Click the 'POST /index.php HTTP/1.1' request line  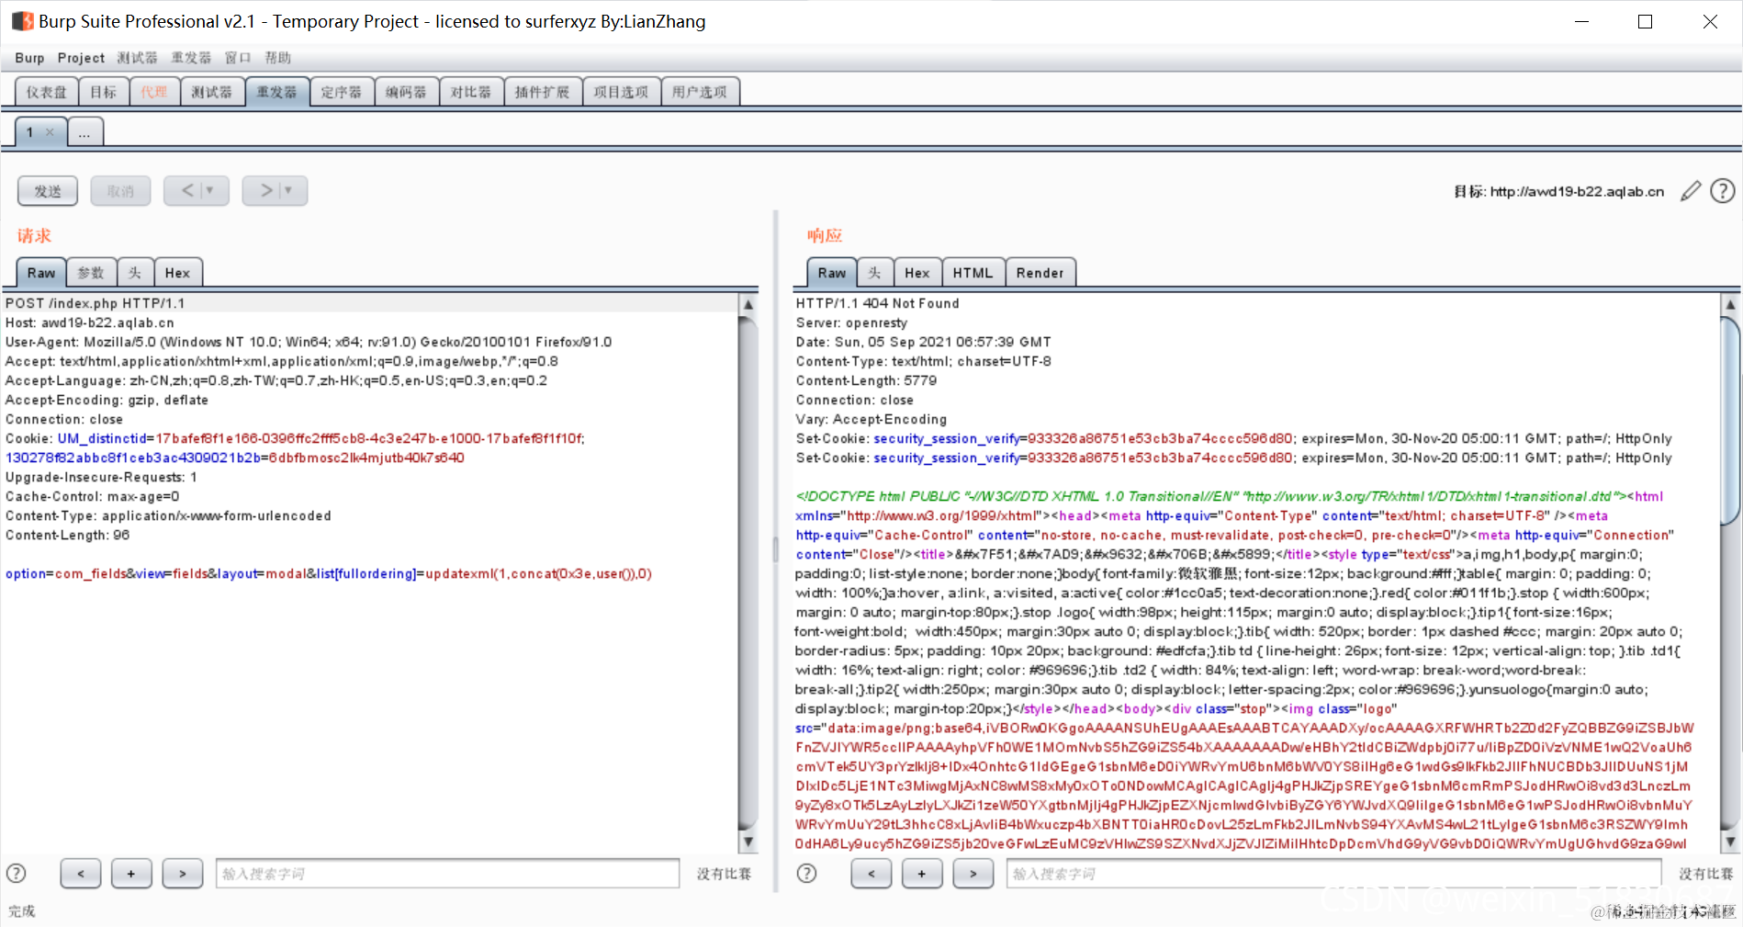tap(96, 303)
